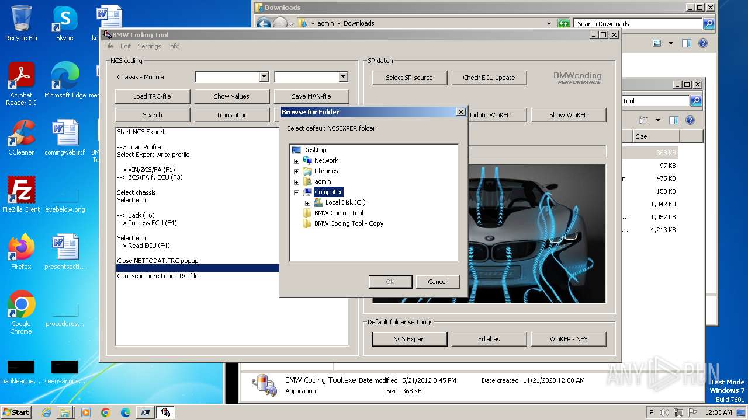Image resolution: width=748 pixels, height=420 pixels.
Task: Click Show values button
Action: (x=231, y=96)
